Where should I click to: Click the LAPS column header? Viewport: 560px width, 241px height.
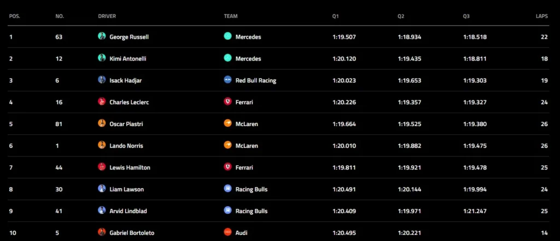coord(541,16)
